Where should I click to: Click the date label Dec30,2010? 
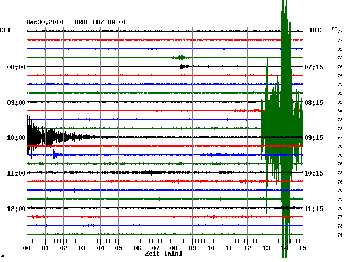45,22
